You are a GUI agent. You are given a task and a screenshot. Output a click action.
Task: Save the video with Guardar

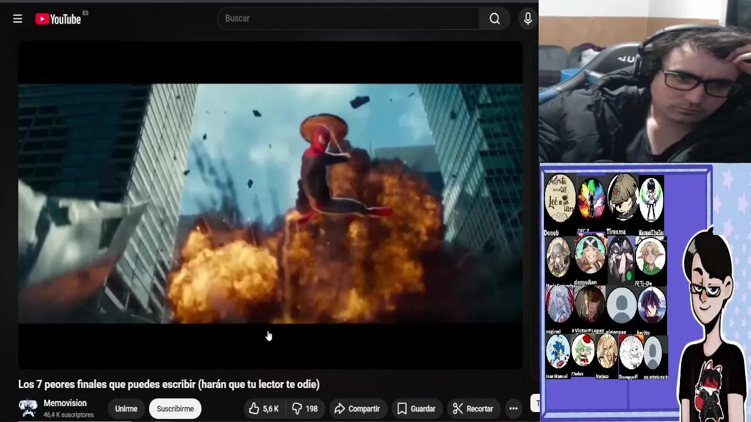(x=416, y=409)
